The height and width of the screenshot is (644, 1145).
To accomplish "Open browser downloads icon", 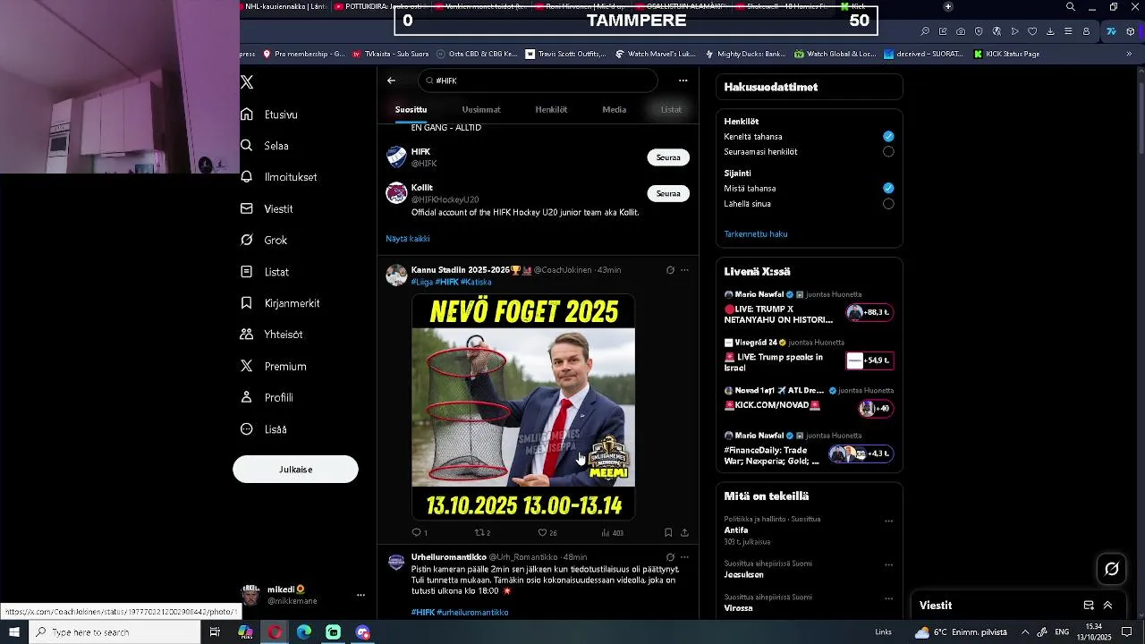I will [x=1050, y=31].
